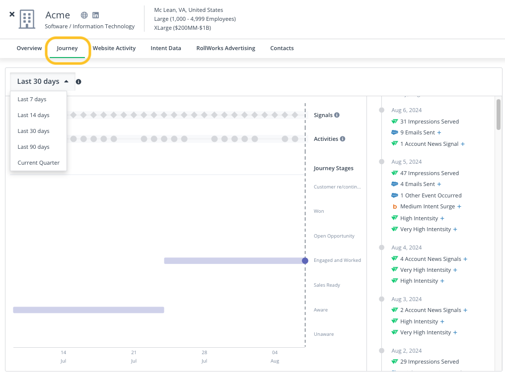Click the 1 Other Event Occurred entry

431,195
